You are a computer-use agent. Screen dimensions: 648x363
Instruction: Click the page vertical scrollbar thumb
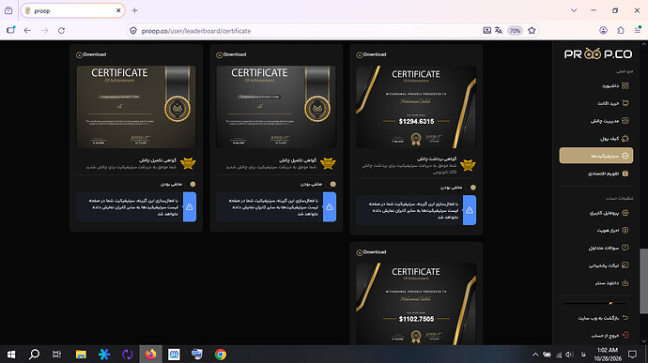[643, 280]
